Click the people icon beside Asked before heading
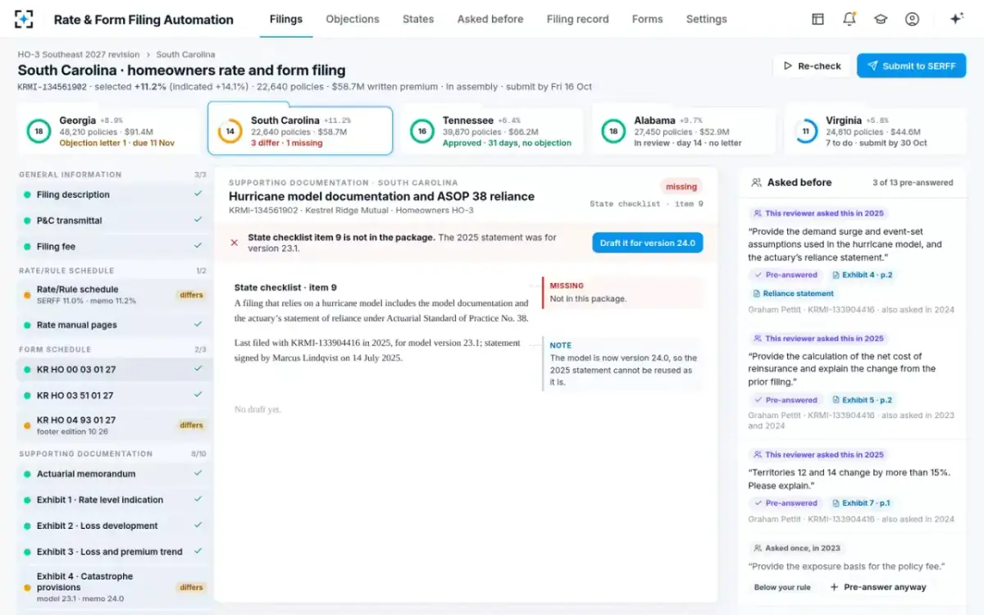This screenshot has width=984, height=615. 756,183
